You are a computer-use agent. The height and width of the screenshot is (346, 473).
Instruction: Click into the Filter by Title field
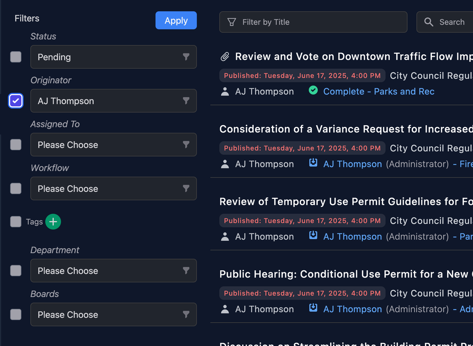pyautogui.click(x=320, y=22)
